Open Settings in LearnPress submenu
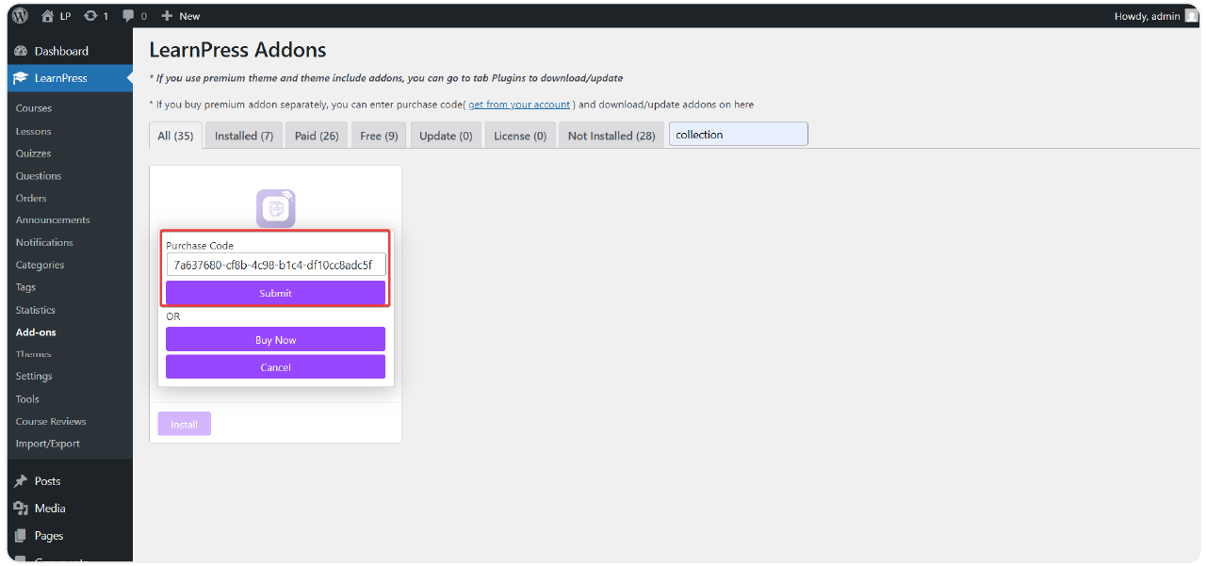 [x=34, y=377]
